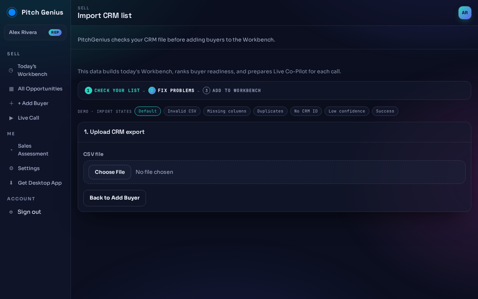478x299 pixels.
Task: Click the Pitch Genius logo icon
Action: [x=12, y=12]
